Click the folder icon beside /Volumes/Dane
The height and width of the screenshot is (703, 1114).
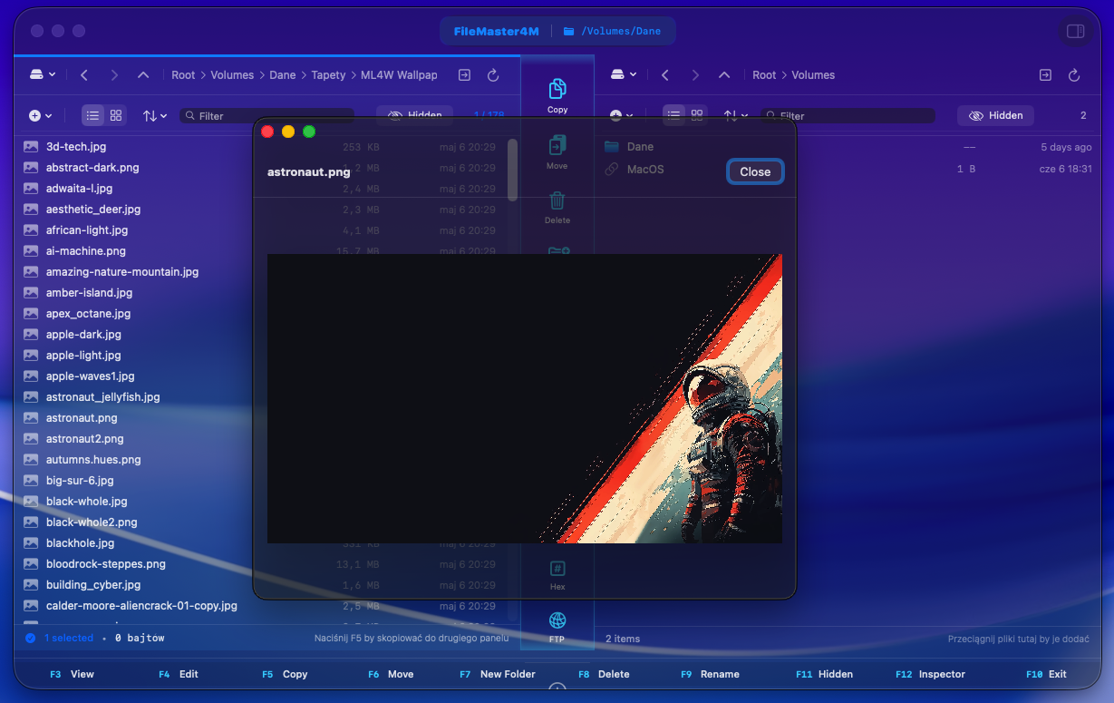click(x=569, y=31)
